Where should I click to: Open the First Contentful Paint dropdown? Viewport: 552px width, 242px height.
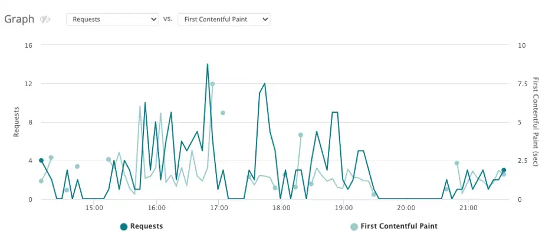pyautogui.click(x=224, y=19)
